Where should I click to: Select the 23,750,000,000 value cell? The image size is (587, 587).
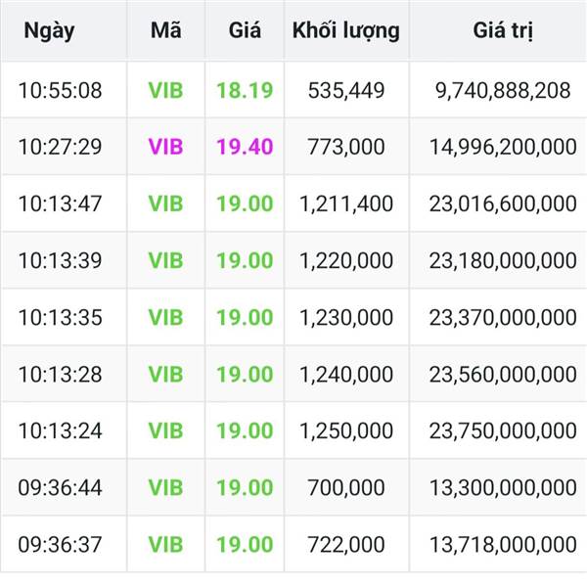point(502,430)
